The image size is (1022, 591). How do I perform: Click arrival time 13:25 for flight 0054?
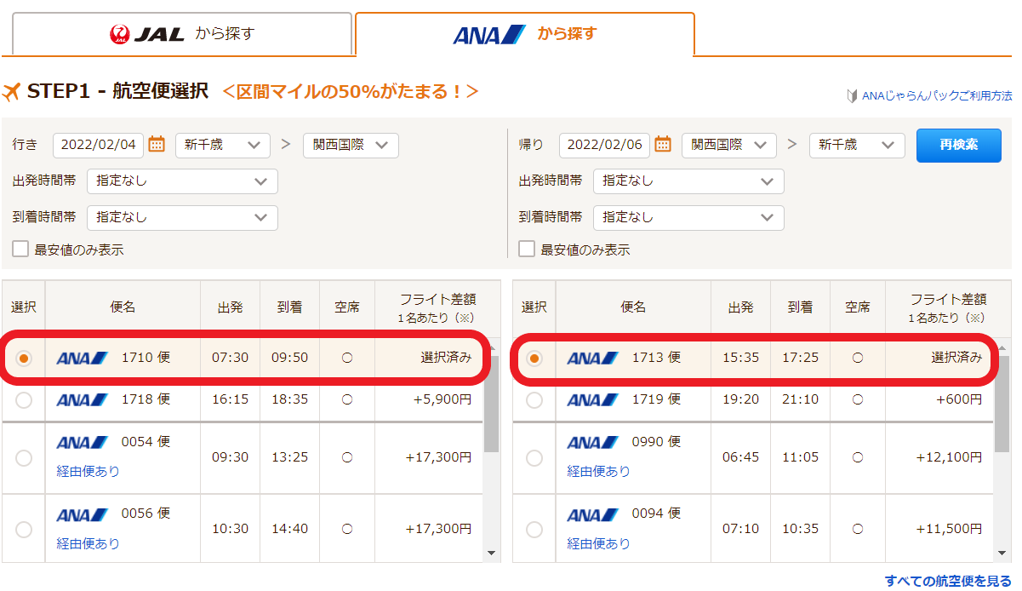[289, 458]
